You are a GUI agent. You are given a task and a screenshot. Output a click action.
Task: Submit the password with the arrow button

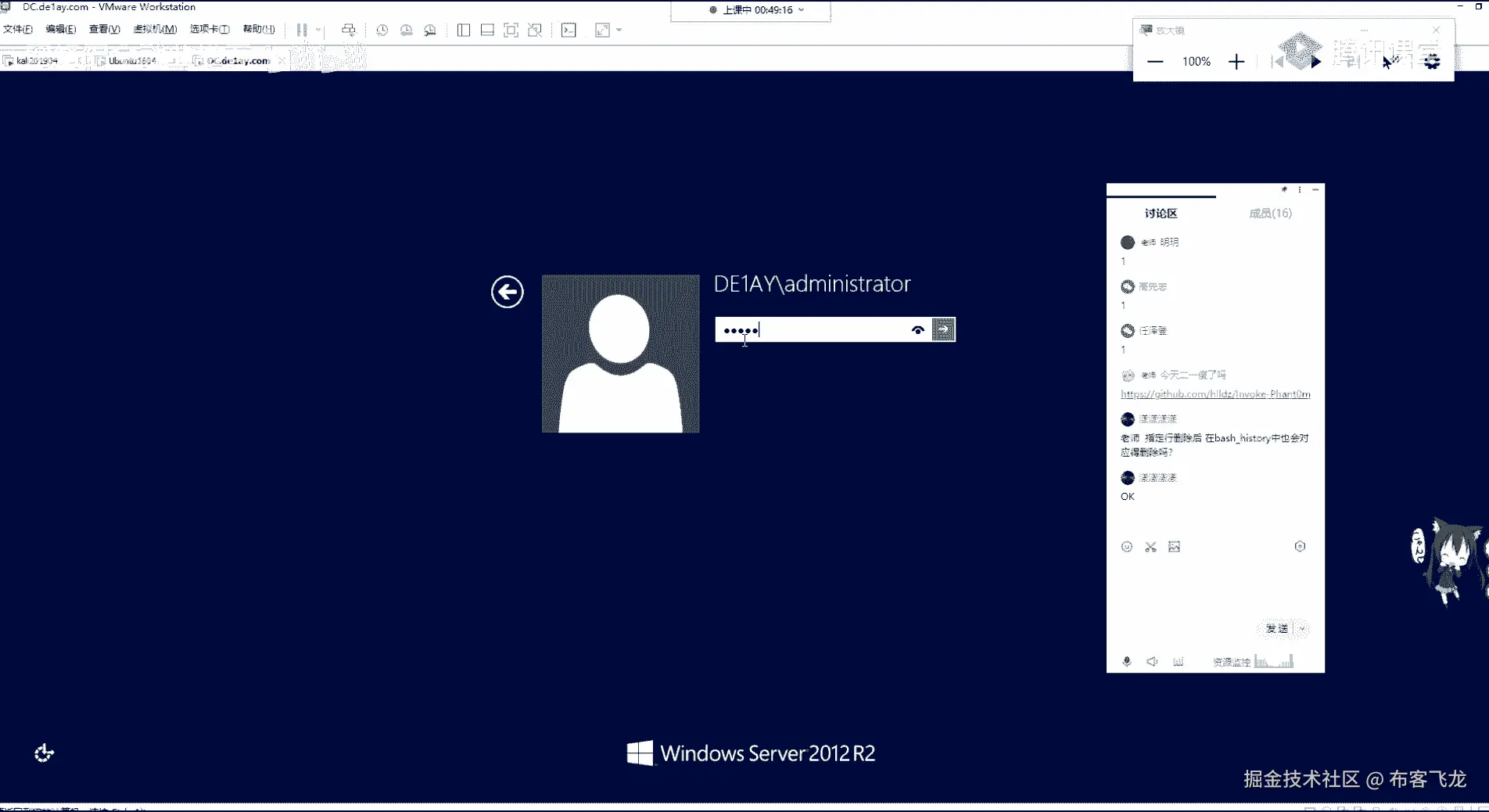coord(944,329)
